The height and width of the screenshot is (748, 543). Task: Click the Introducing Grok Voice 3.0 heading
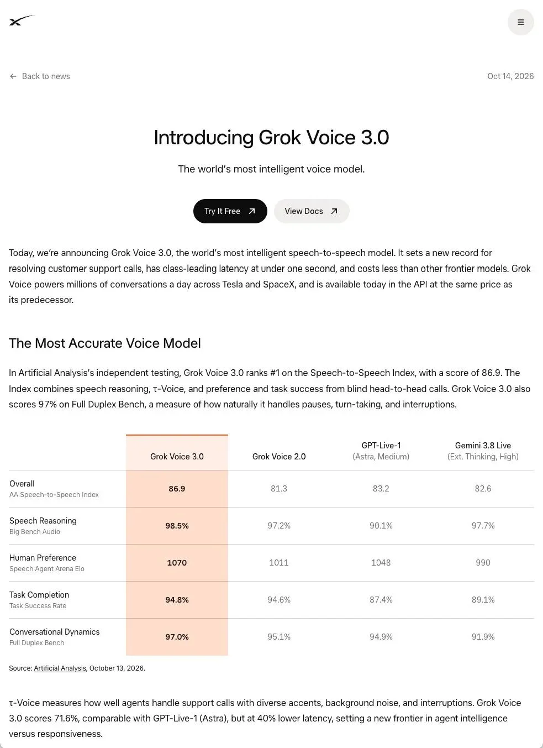271,138
